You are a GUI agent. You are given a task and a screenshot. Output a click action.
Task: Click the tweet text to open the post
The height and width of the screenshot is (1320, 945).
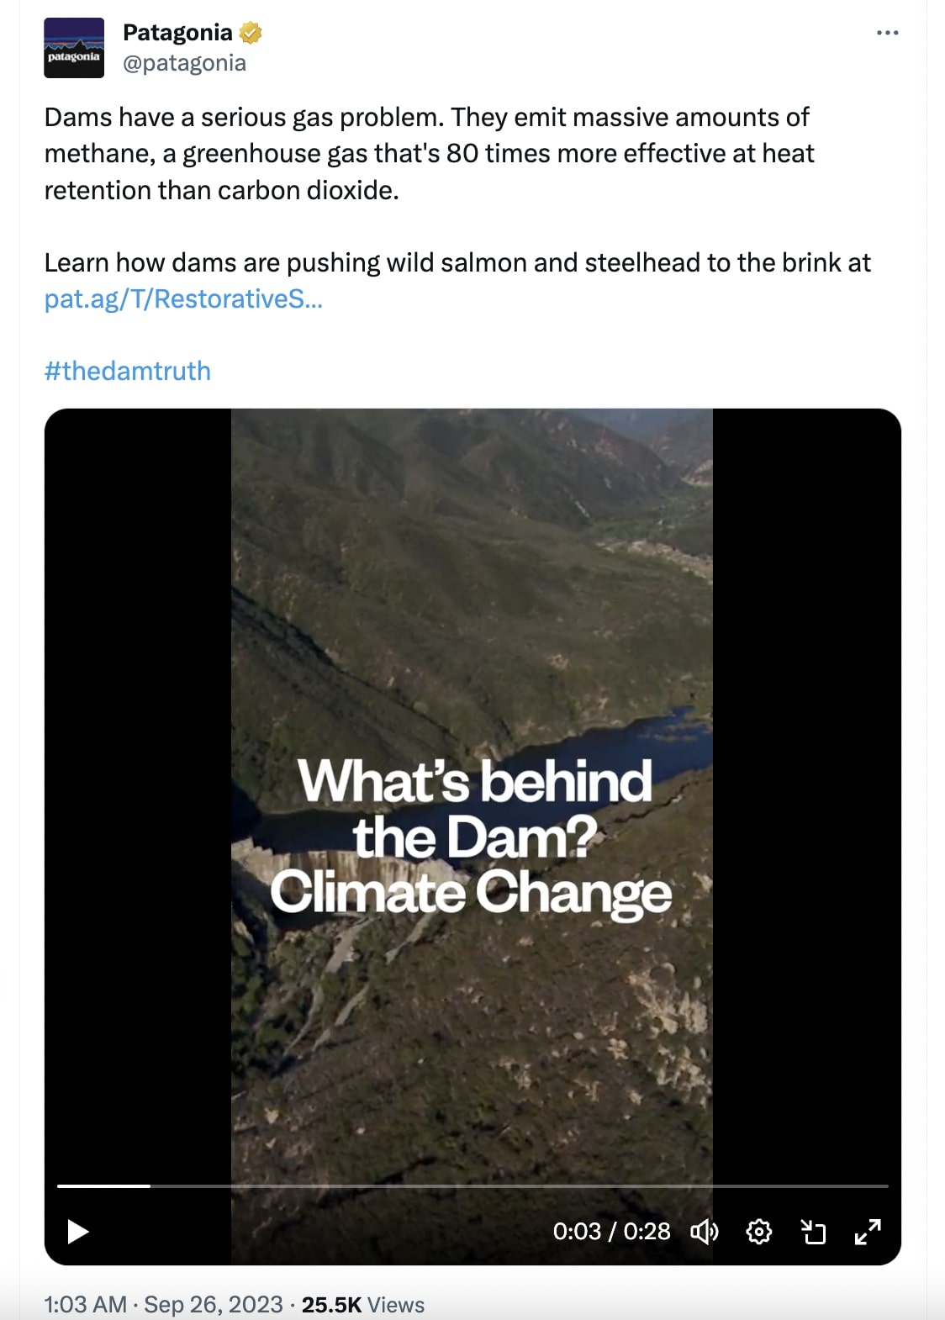click(420, 152)
